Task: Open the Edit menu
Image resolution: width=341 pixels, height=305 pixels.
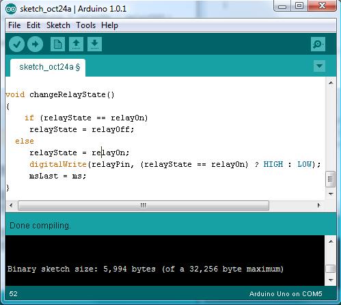Action: coord(33,25)
